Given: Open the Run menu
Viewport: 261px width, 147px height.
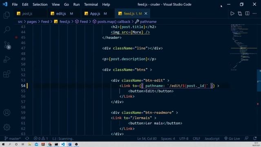Looking at the screenshot, I should tap(76, 4).
